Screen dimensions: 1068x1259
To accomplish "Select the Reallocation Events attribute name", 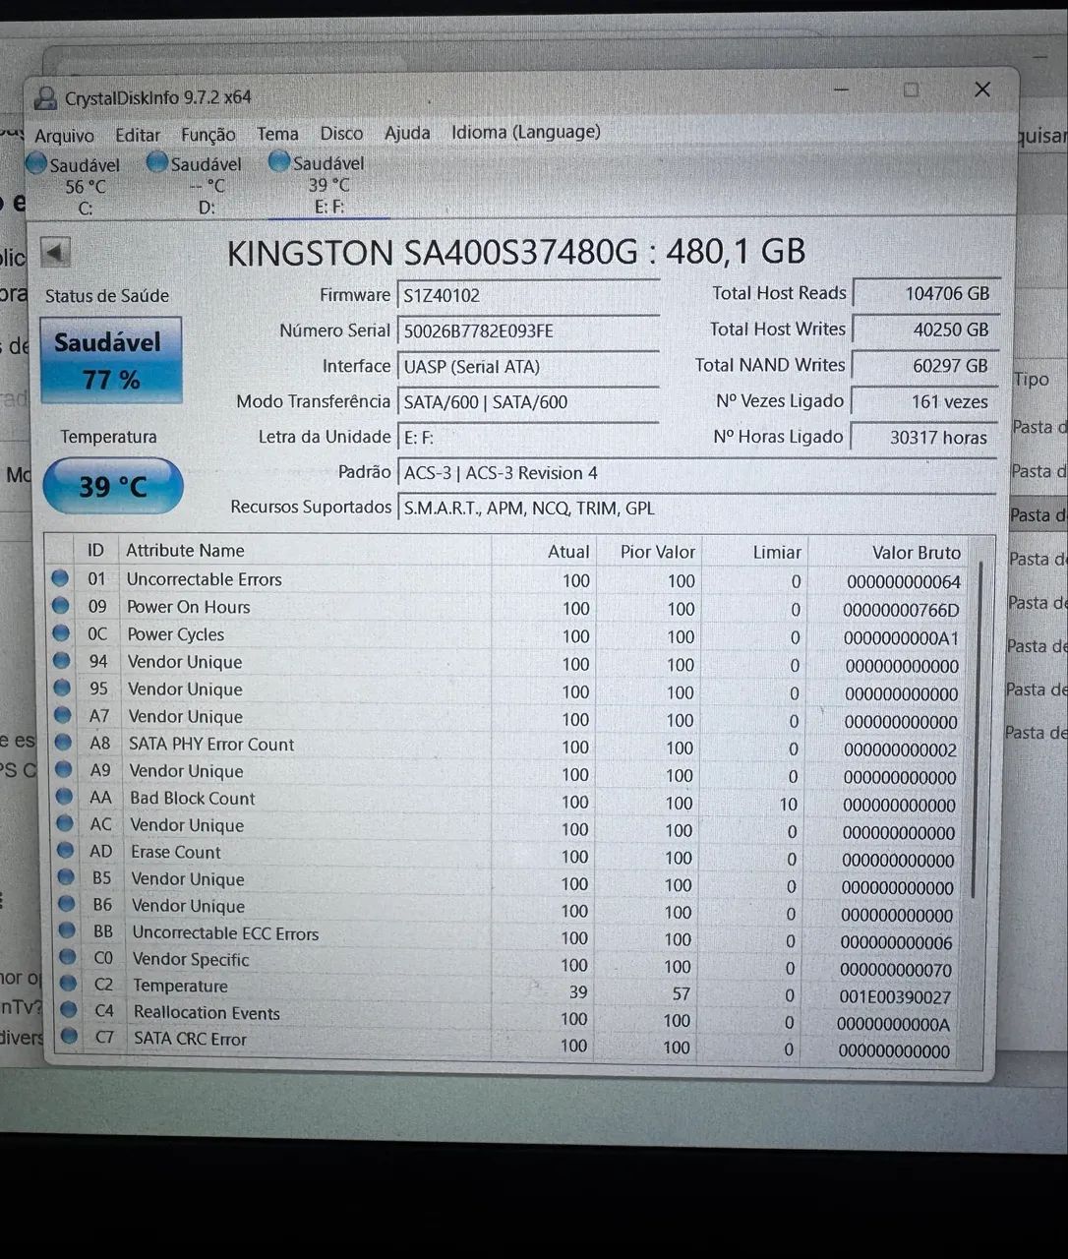I will 207,1012.
